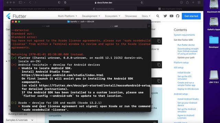Expand the Development dropdown menu
220x123 pixels.
pos(91,16)
